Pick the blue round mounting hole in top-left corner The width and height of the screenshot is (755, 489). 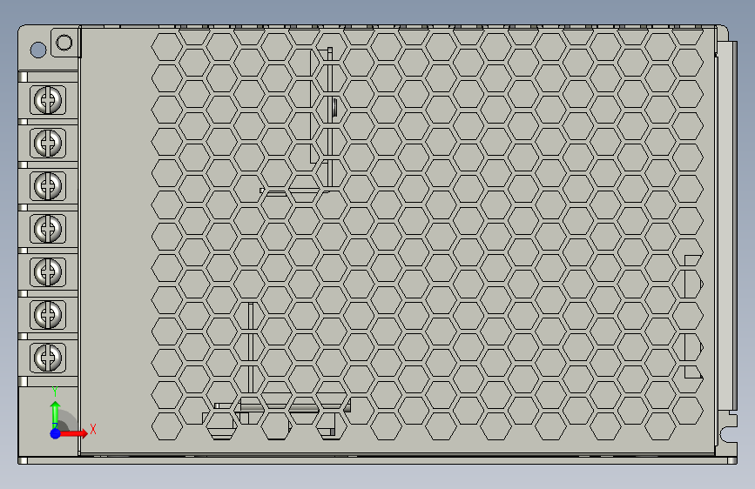click(x=38, y=50)
